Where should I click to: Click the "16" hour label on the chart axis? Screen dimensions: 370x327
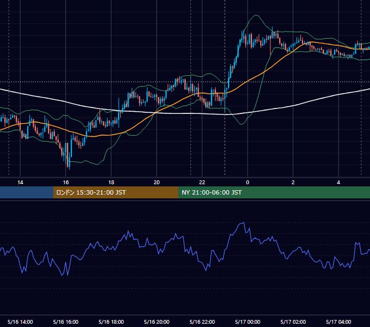(66, 183)
